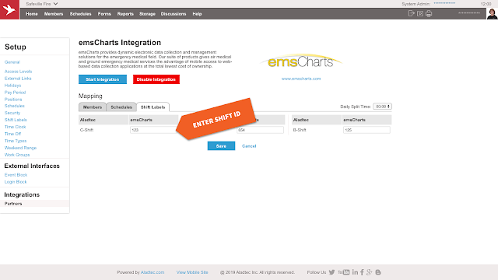Open the LinkedIn icon in footer

point(355,272)
